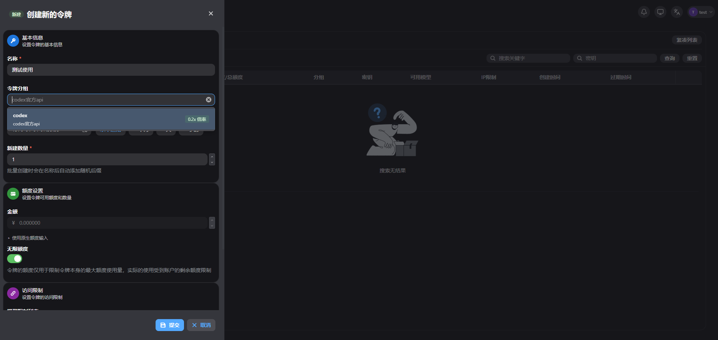The height and width of the screenshot is (340, 718).
Task: Toggle the unlimited quota switch
Action: click(15, 259)
